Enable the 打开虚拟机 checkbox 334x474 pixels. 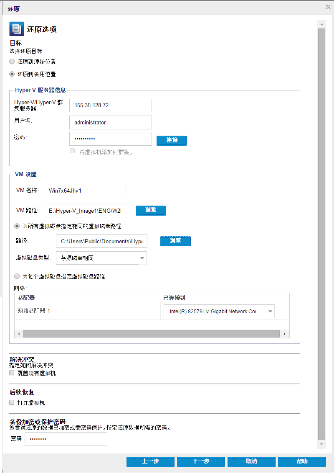click(11, 402)
